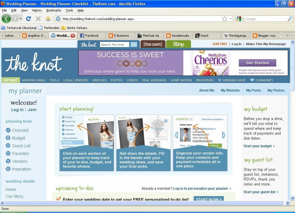This screenshot has width=295, height=213.
Task: Open the address bar history dropdown
Action: tap(231, 19)
